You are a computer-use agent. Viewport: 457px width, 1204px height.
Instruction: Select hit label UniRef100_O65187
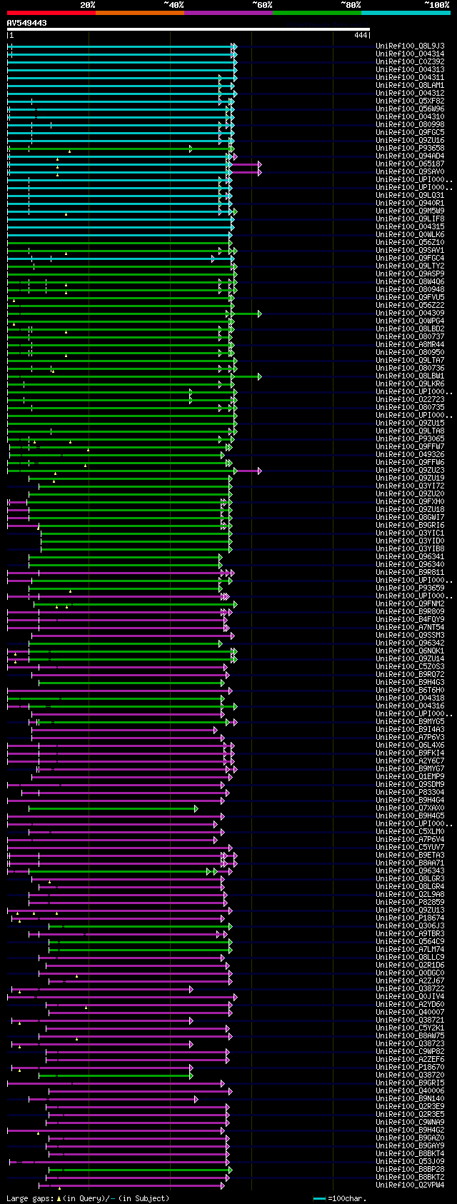coord(410,164)
